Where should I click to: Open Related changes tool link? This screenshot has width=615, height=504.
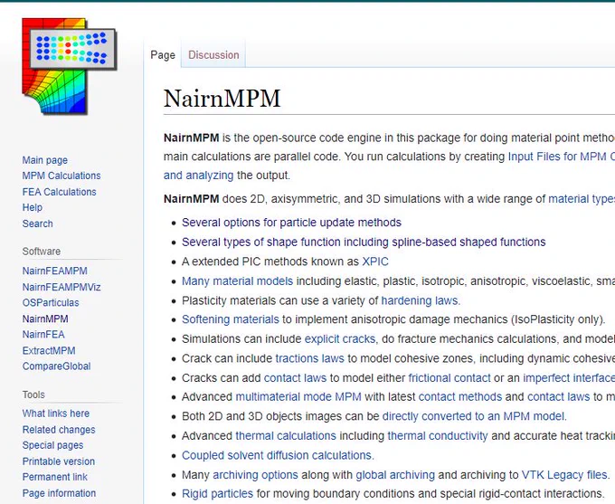pyautogui.click(x=59, y=430)
